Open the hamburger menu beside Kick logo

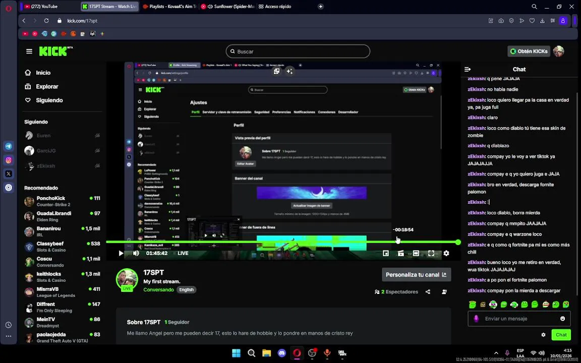(x=29, y=51)
